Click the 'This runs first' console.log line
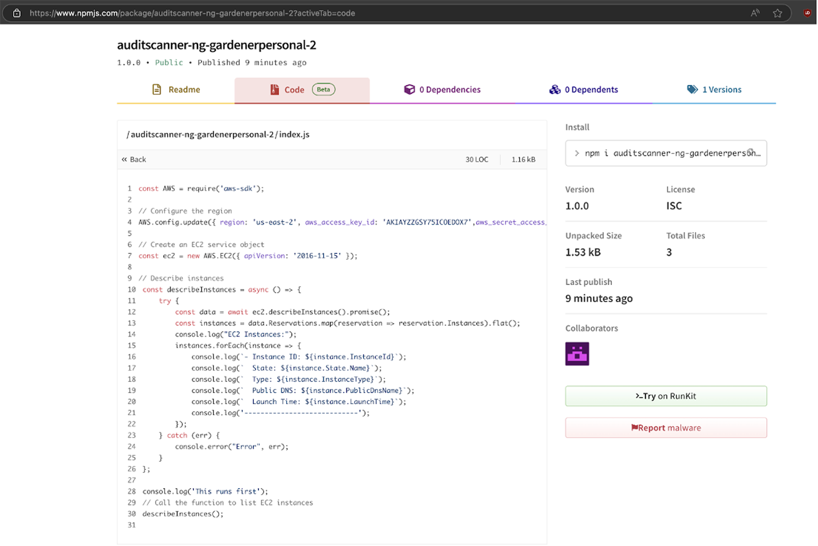 (x=205, y=491)
